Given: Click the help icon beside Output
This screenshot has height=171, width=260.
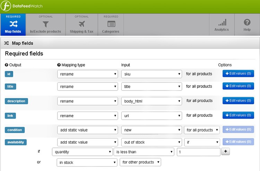Looking at the screenshot, I should click(7, 65).
